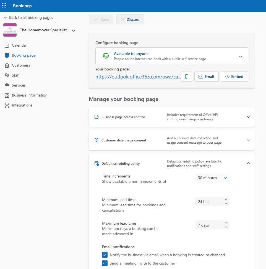The width and height of the screenshot is (266, 269).
Task: Click the Discard button
Action: 130,19
